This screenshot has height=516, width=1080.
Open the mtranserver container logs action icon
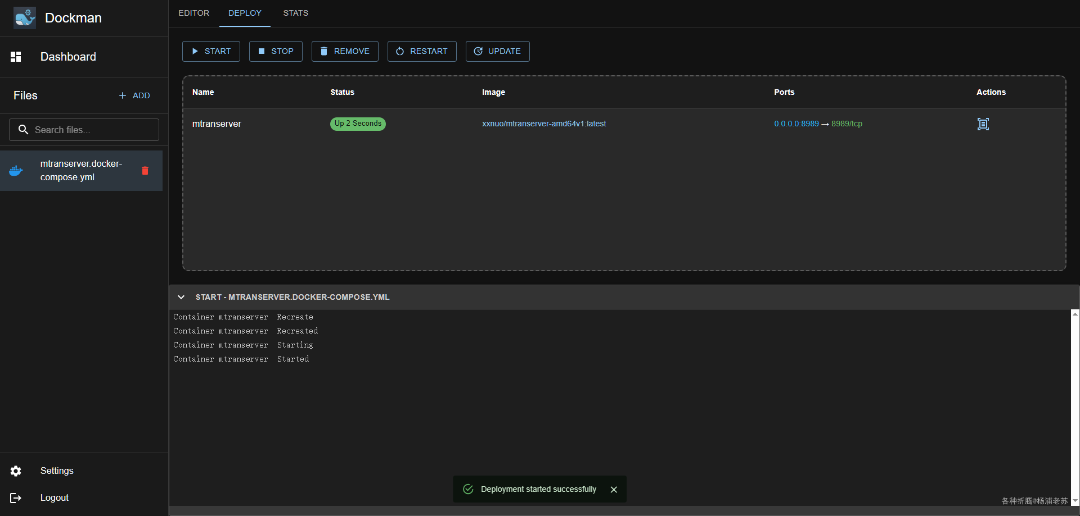[983, 124]
